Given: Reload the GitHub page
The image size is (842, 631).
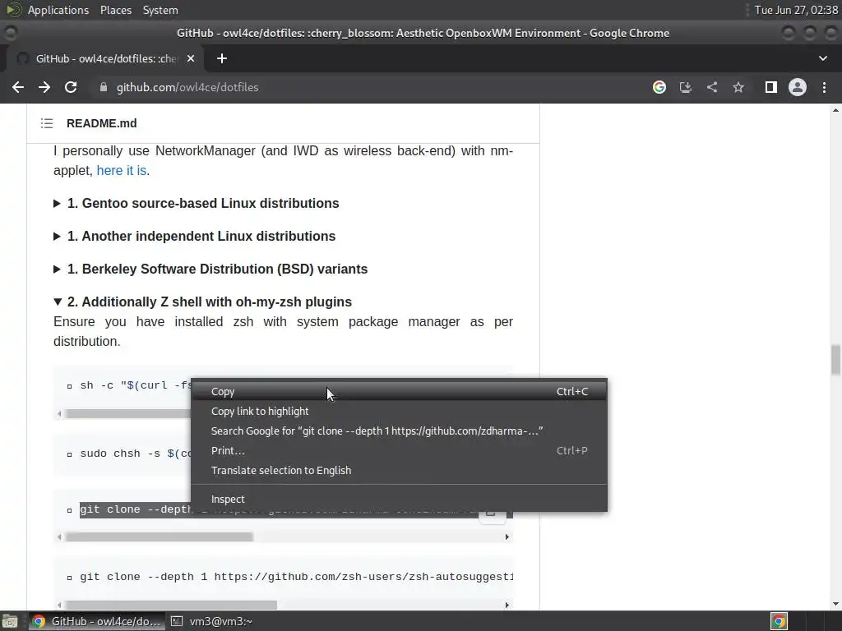Looking at the screenshot, I should [x=71, y=87].
